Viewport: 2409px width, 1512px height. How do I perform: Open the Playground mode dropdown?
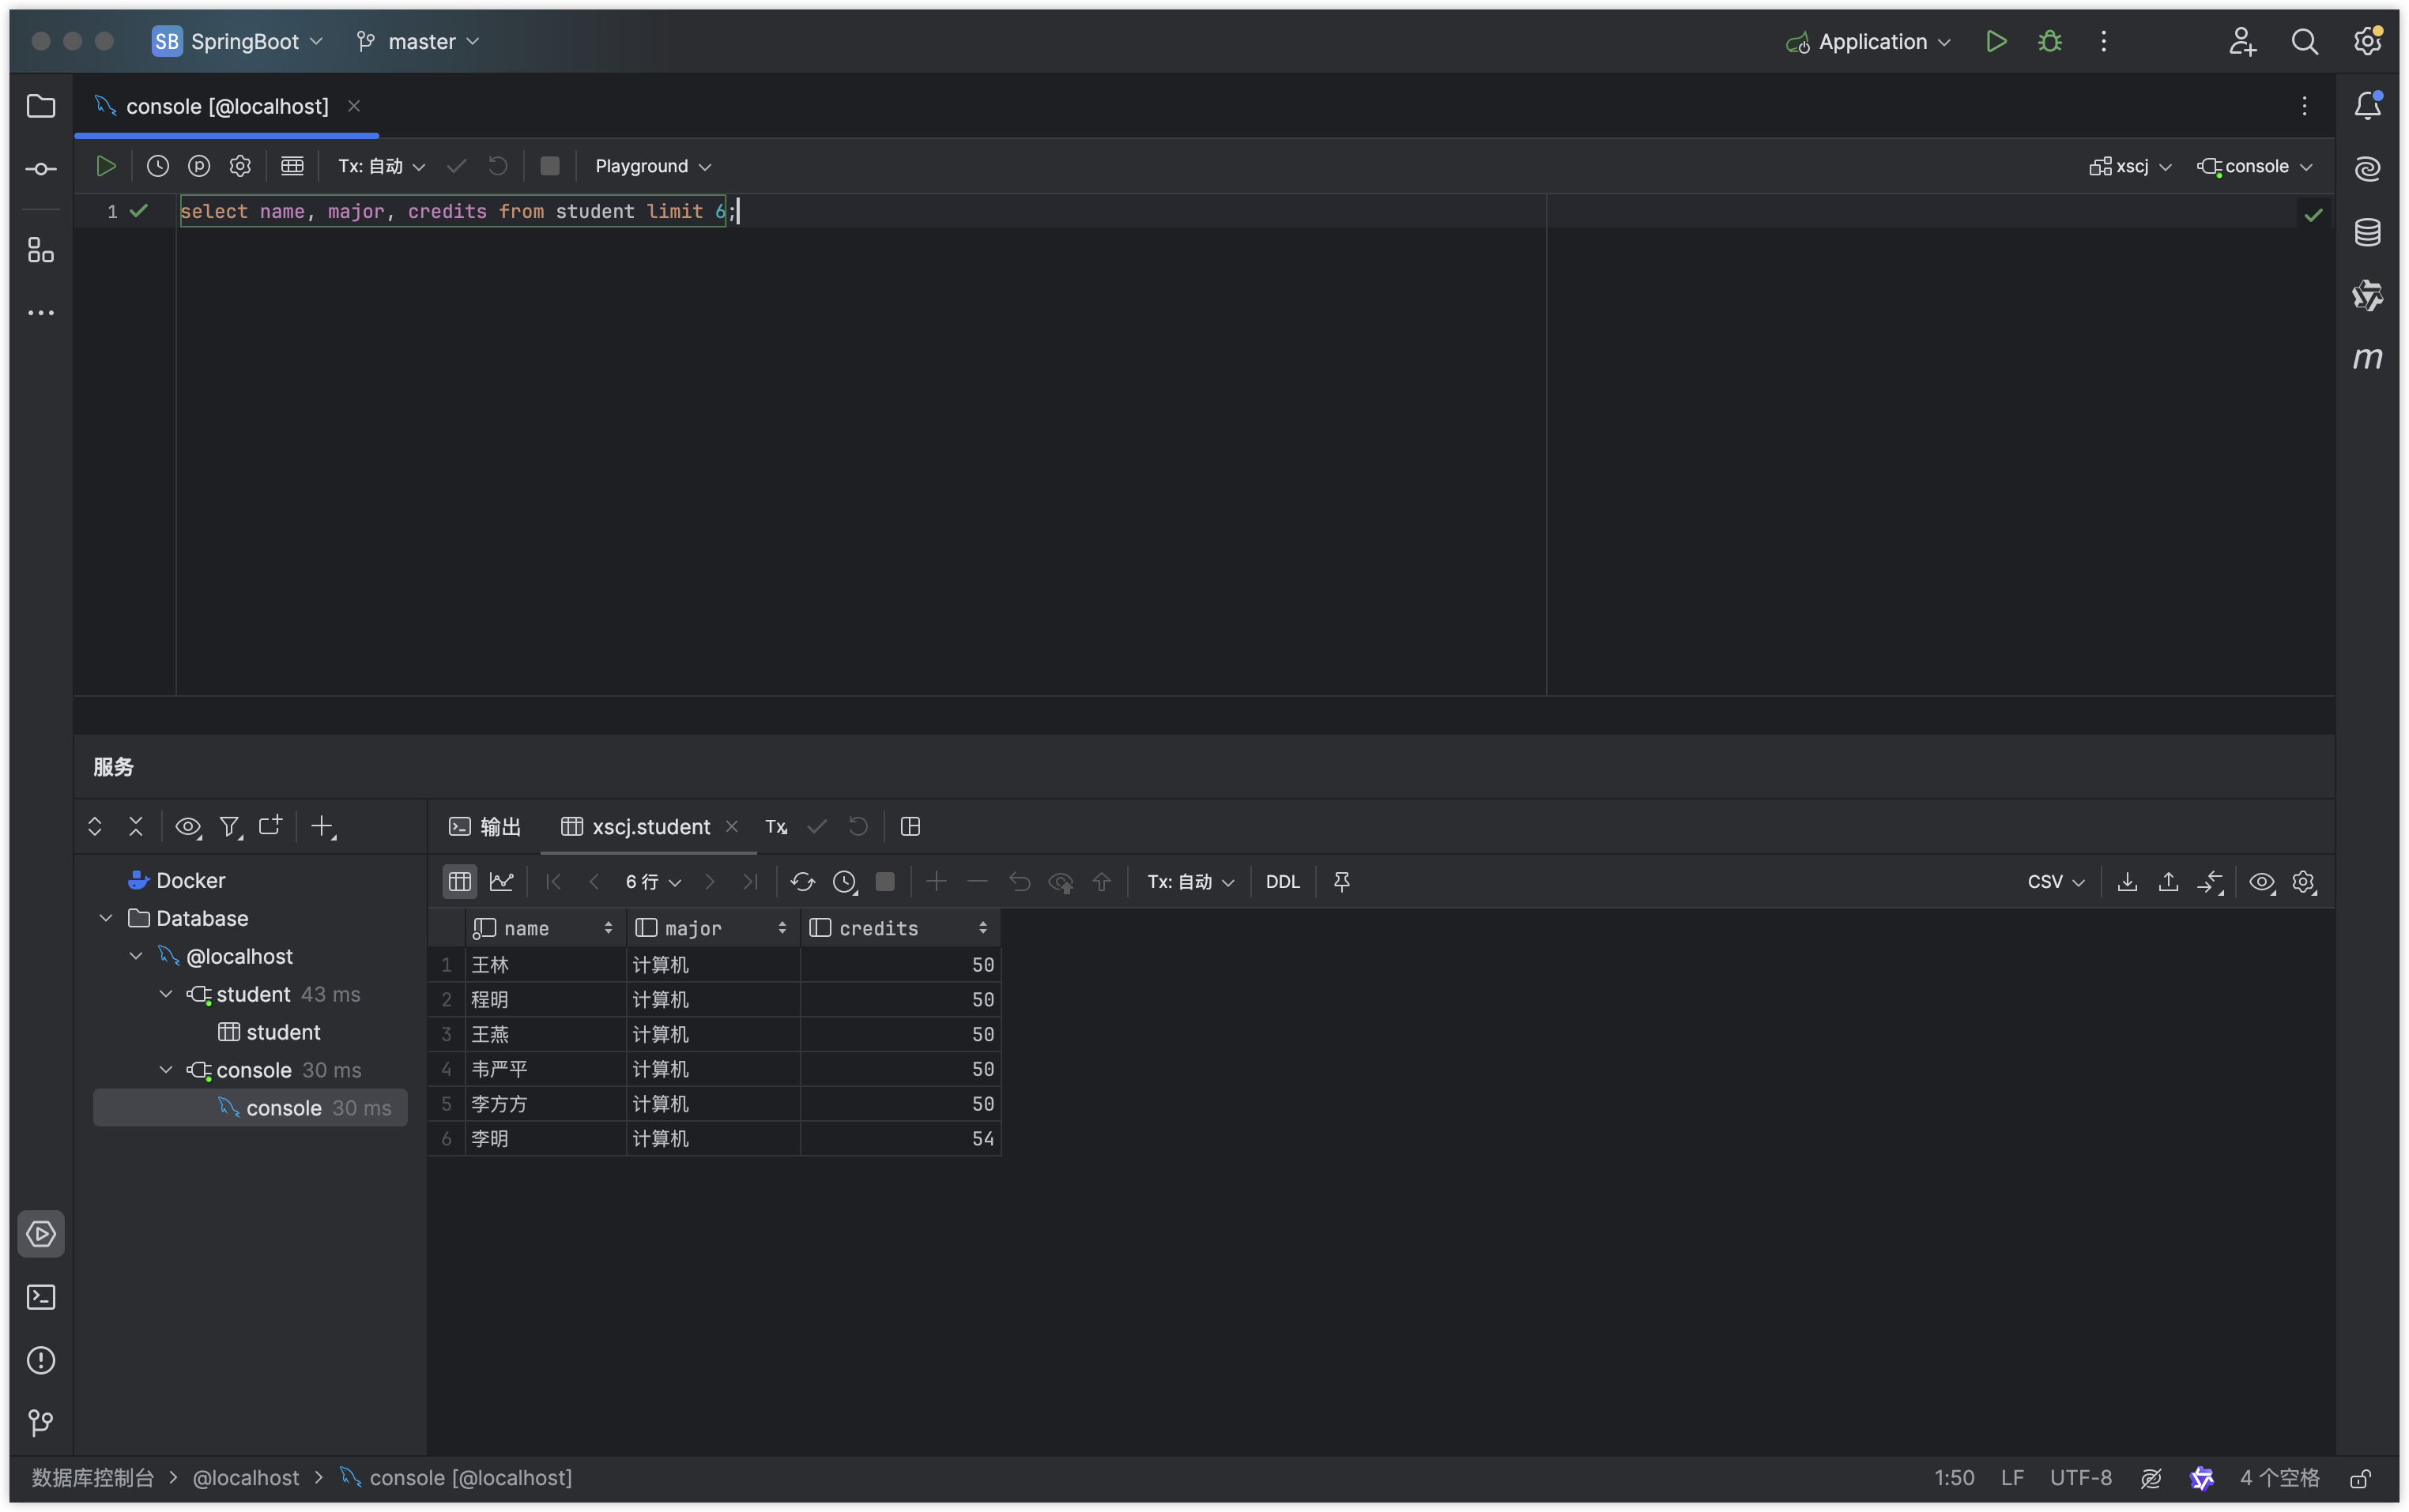652,166
